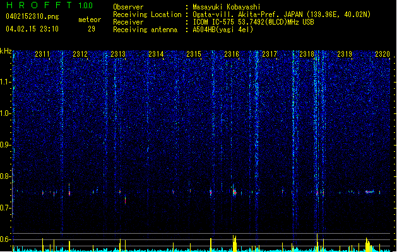Click the 0.7 kHz axis tick label
Viewport: 397px width, 252px height.
(6, 208)
